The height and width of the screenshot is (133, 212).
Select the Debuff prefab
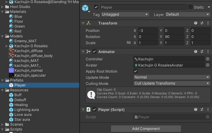click(x=20, y=100)
